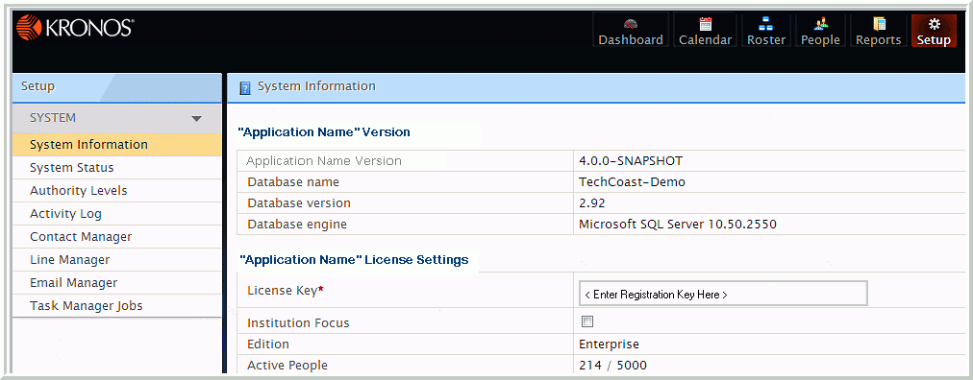Toggle the Institution Focus checkbox
Viewport: 973px width, 380px height.
tap(587, 321)
